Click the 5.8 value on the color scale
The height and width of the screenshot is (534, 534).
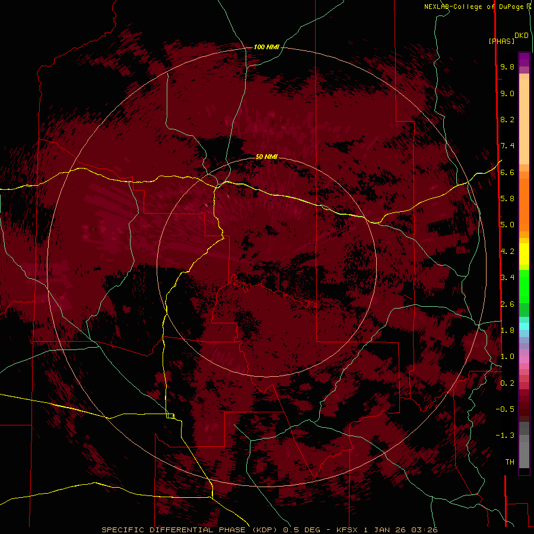(507, 199)
